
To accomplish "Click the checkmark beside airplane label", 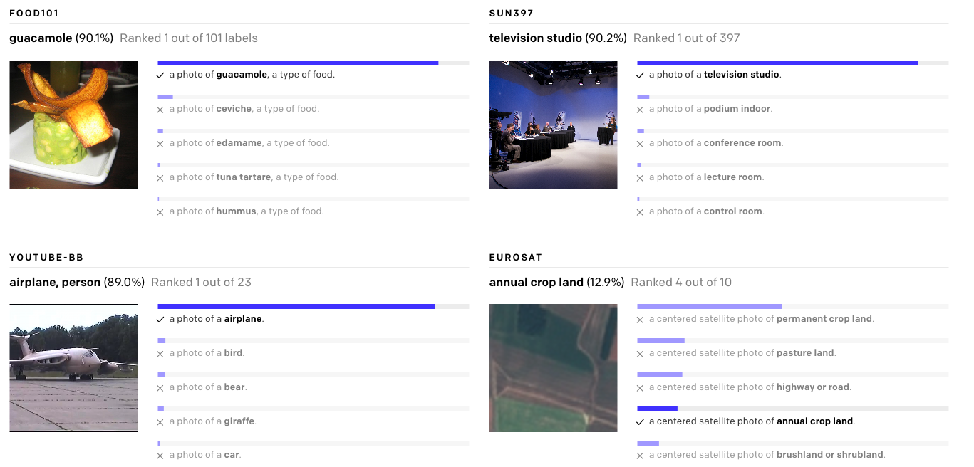I will click(160, 320).
